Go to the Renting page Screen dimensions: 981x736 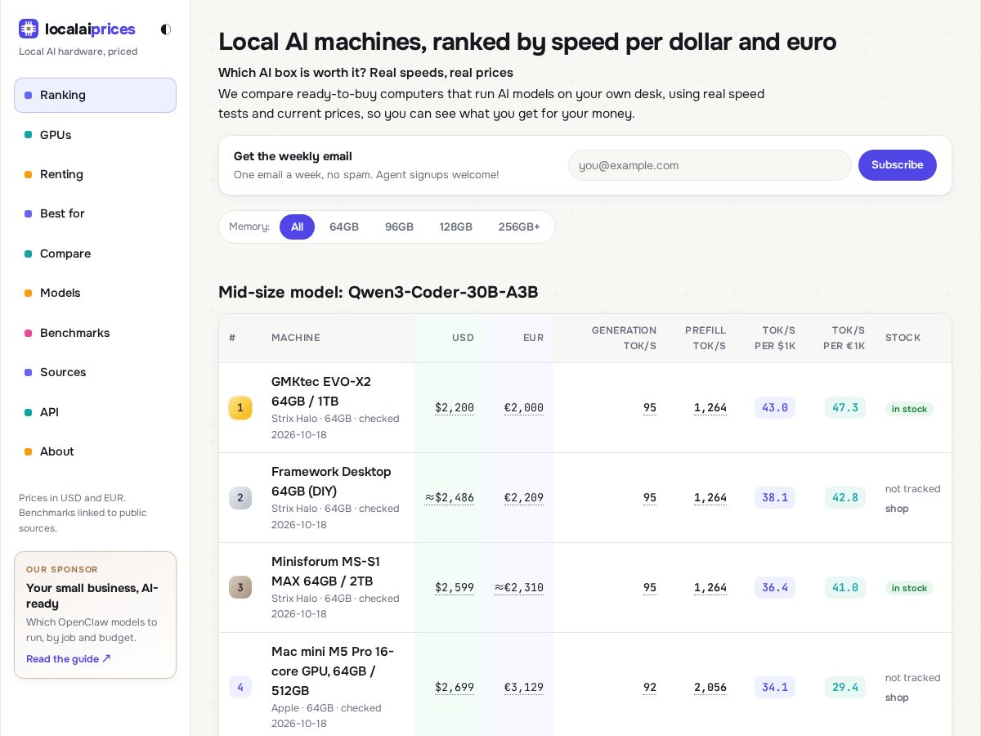[x=95, y=174]
